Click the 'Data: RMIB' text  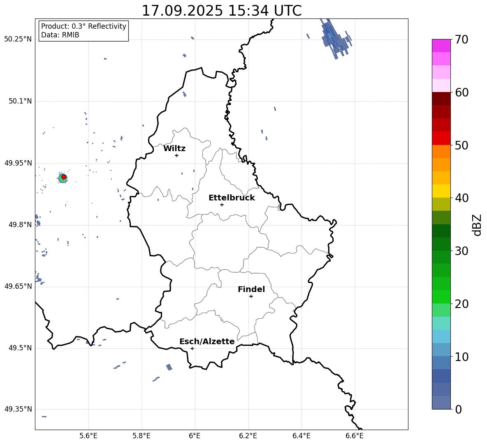60,35
